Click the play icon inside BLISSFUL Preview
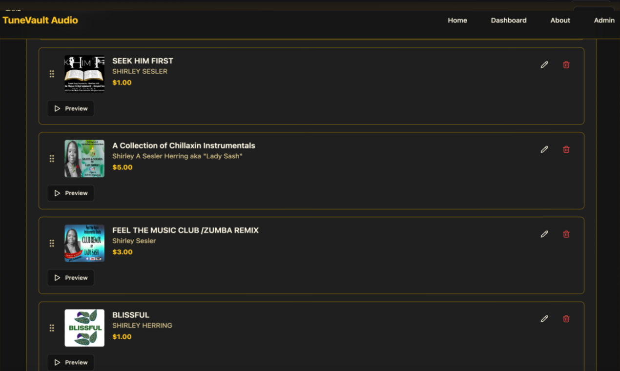The width and height of the screenshot is (620, 371). pos(57,362)
